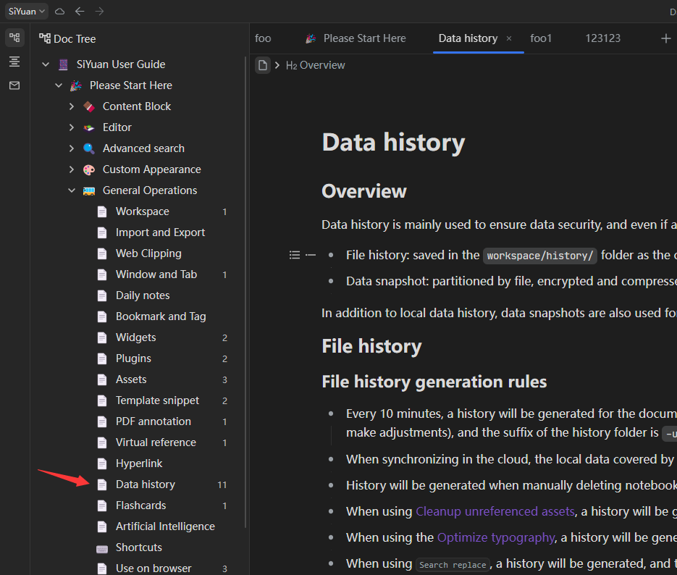
Task: Open the Doc Tree panel icon
Action: click(x=14, y=38)
